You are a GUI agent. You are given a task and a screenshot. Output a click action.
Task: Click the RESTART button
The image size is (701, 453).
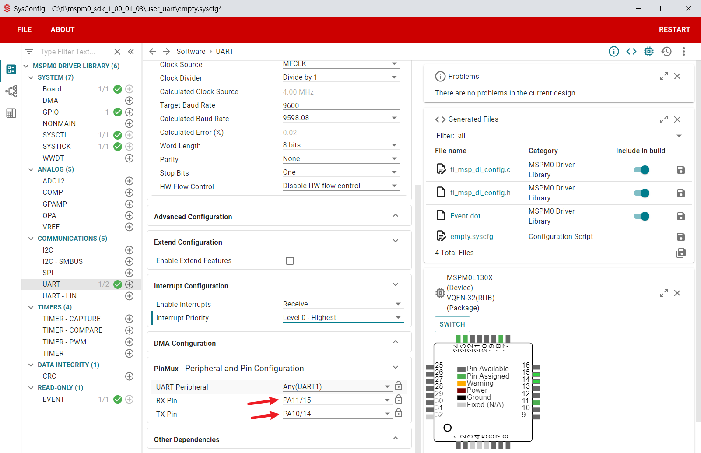pos(674,30)
